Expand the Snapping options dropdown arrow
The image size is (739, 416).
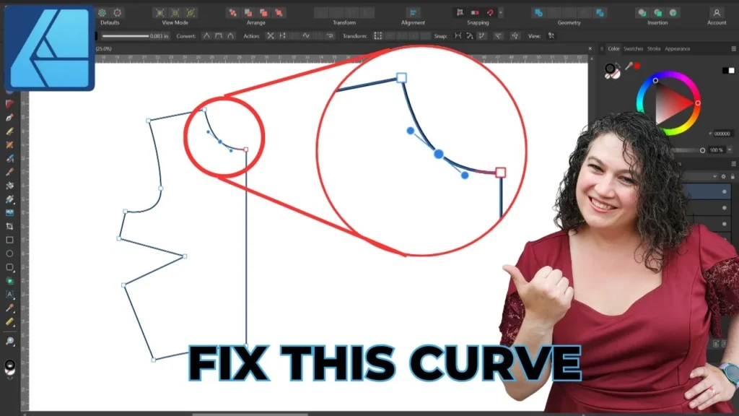[x=501, y=13]
